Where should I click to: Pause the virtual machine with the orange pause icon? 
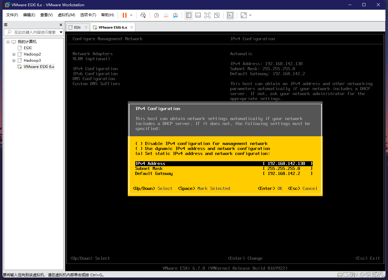125,15
